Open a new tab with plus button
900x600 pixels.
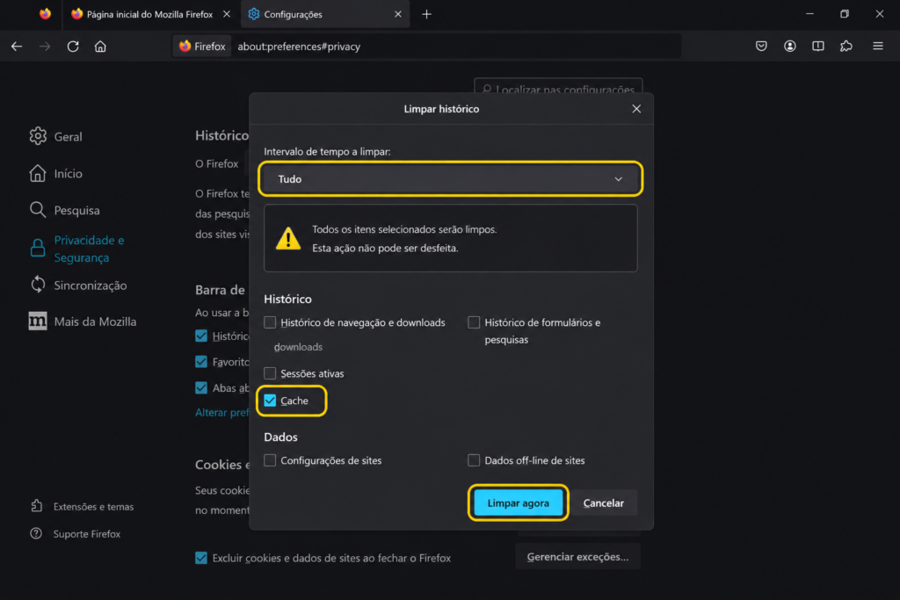click(426, 14)
